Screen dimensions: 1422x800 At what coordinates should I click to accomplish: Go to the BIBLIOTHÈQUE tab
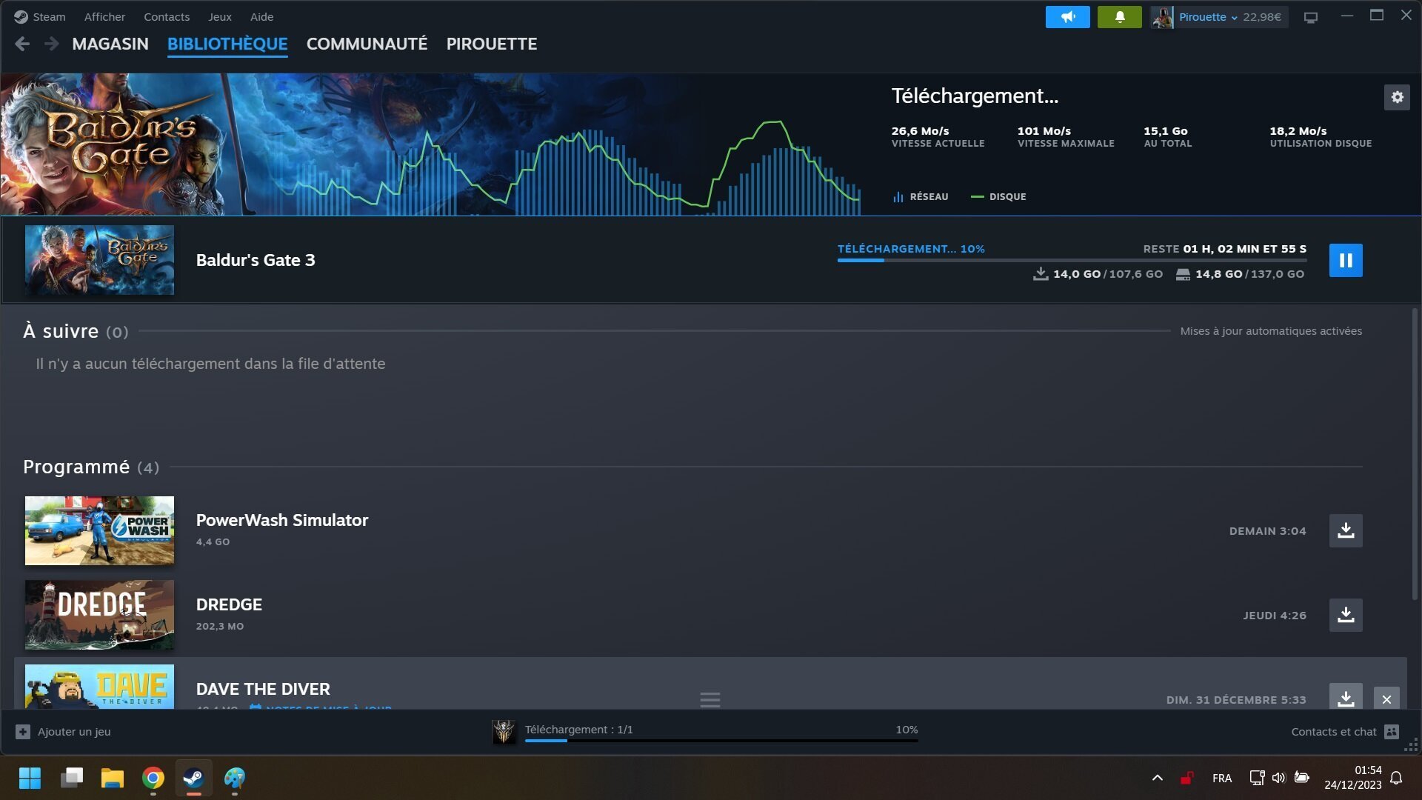[227, 44]
